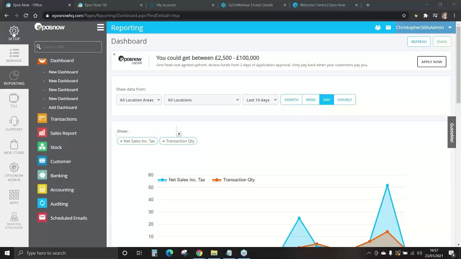
Task: Click the REFRESH button
Action: [419, 41]
